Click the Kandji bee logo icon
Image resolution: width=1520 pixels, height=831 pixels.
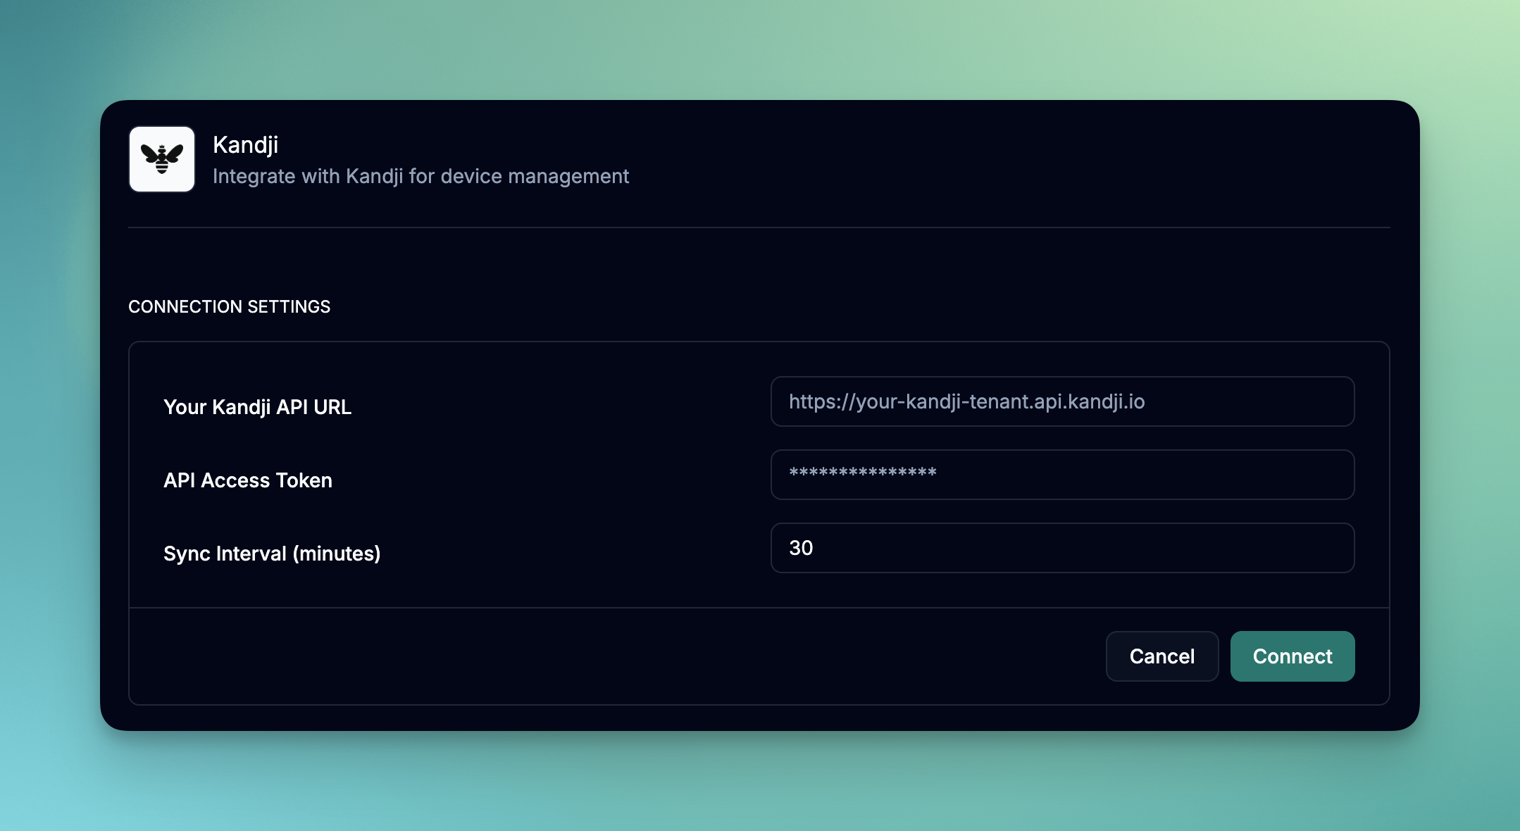click(162, 159)
